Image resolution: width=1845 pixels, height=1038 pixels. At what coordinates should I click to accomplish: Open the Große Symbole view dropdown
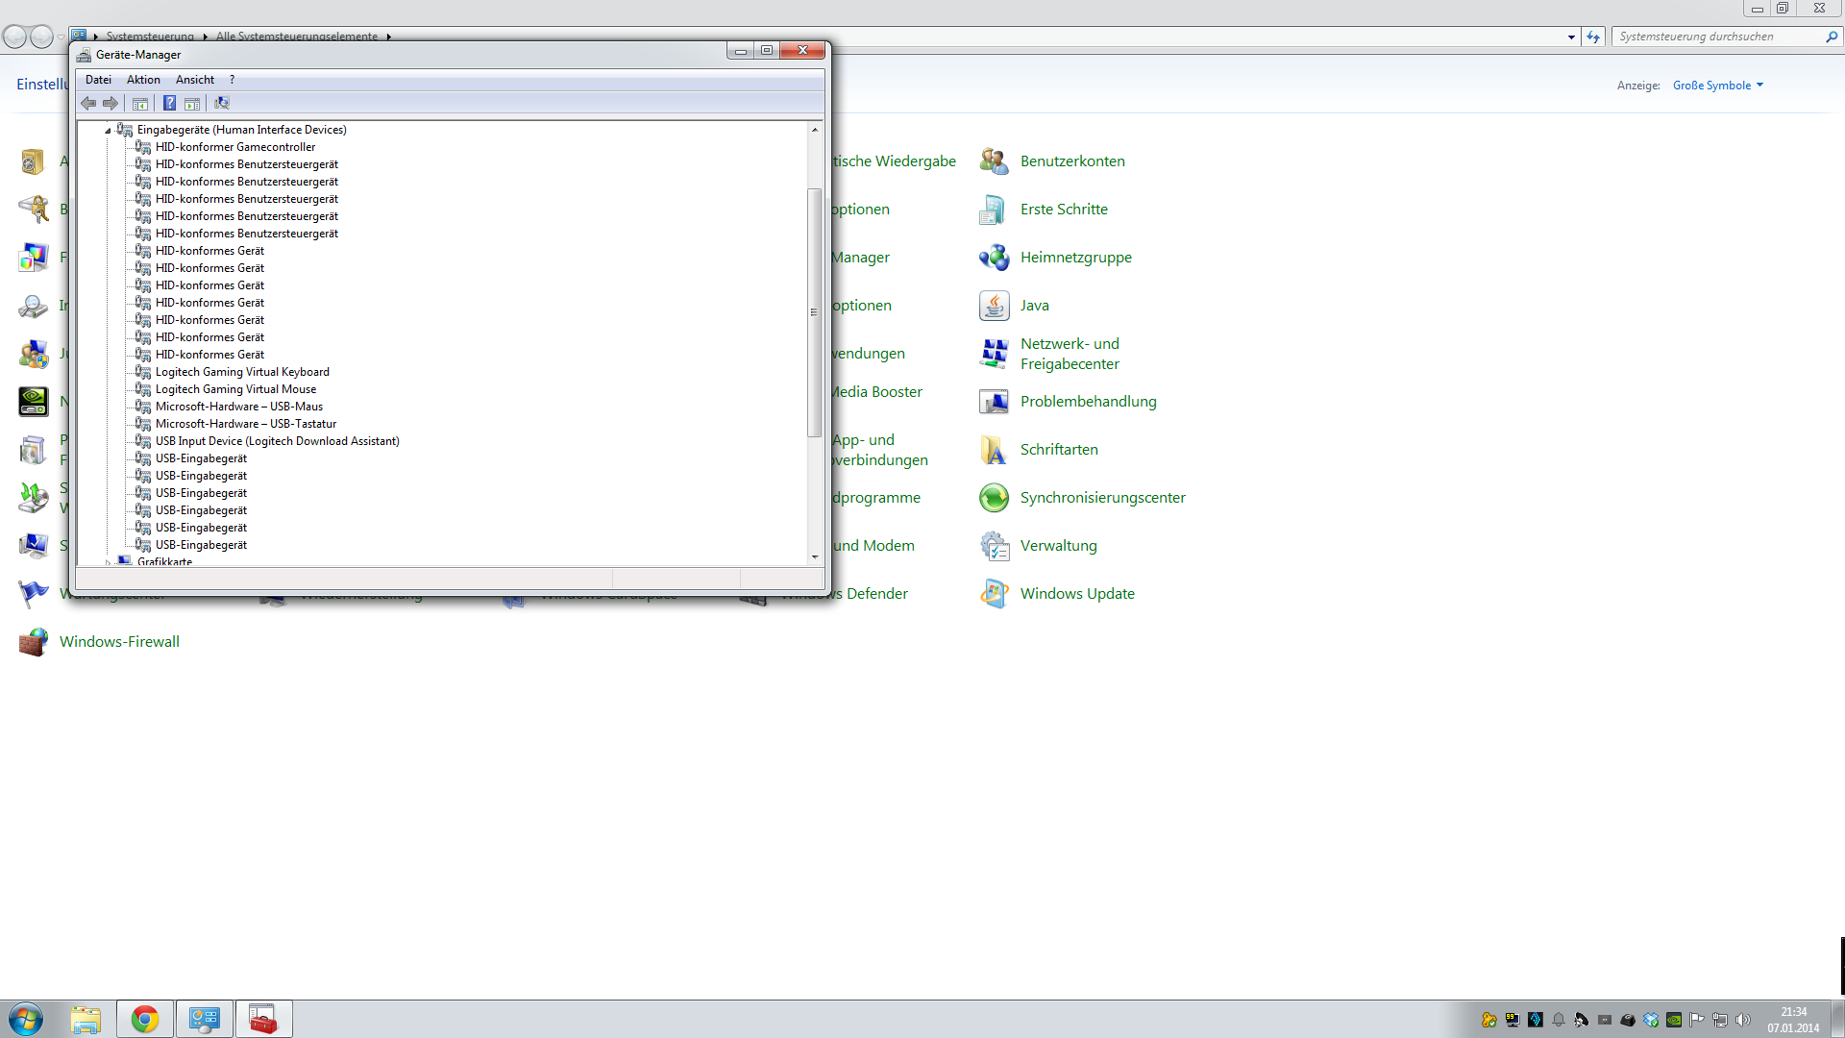point(1717,86)
